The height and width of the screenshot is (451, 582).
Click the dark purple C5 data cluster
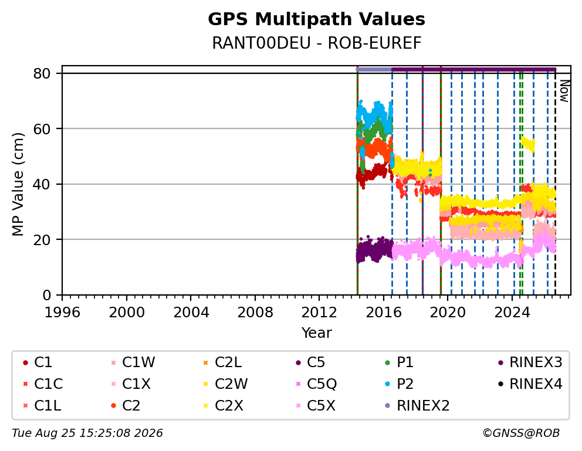[x=374, y=250]
